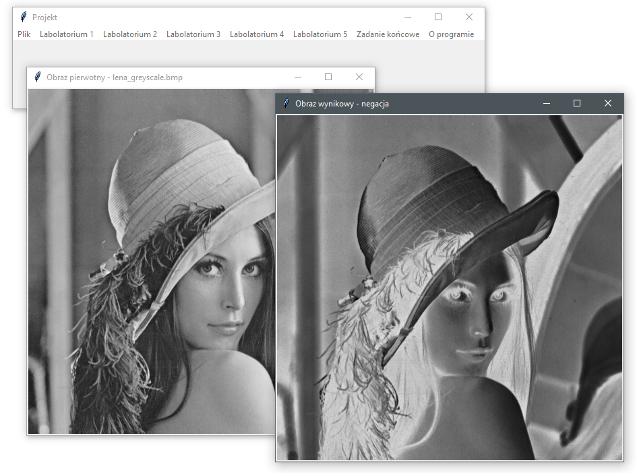
Task: Open the Labolatorium 2 menu
Action: 130,34
